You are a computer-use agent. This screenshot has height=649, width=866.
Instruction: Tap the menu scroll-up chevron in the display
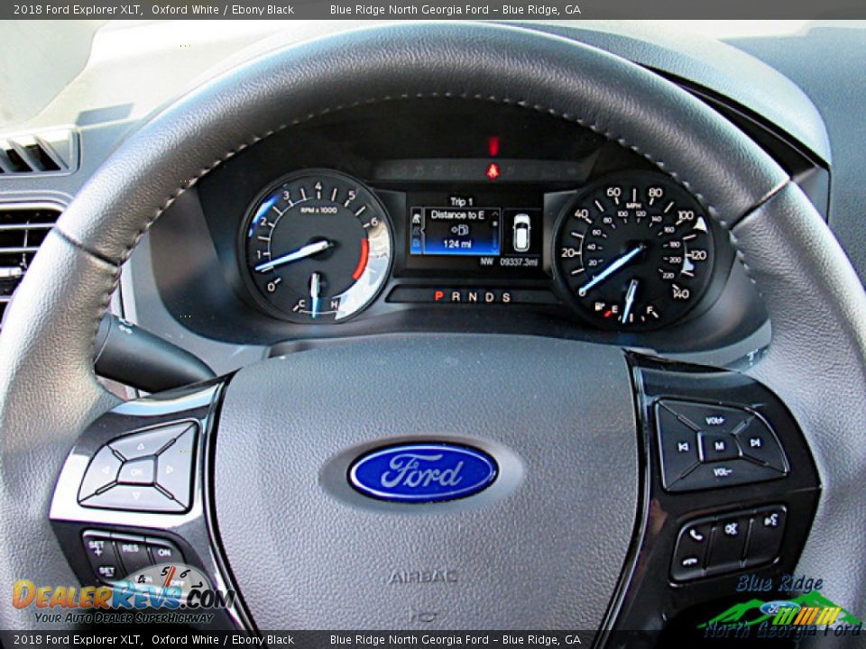click(x=495, y=213)
